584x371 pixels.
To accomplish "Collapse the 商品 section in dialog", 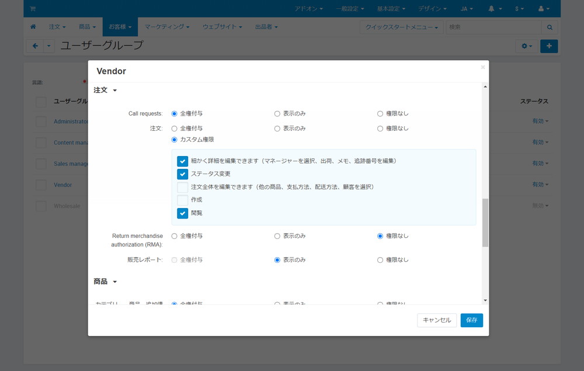I will pos(105,282).
